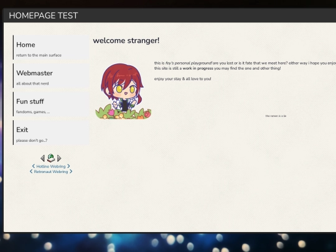
Task: Open the Webmaster menu item
Action: tap(51, 76)
